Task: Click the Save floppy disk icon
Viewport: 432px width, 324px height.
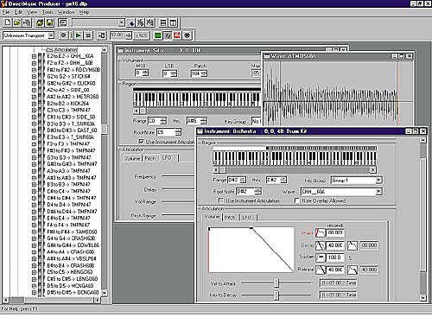Action: (x=49, y=22)
